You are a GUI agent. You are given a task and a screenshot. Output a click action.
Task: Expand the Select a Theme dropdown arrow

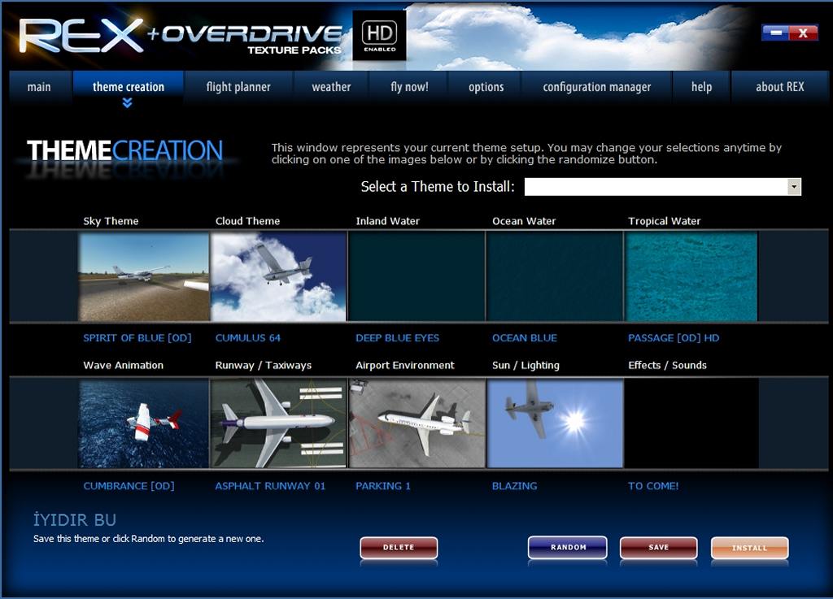coord(794,187)
